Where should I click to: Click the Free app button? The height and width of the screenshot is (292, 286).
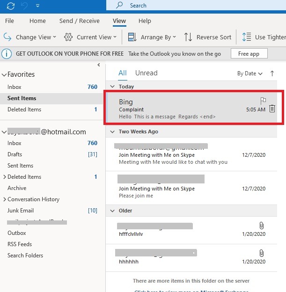point(249,54)
